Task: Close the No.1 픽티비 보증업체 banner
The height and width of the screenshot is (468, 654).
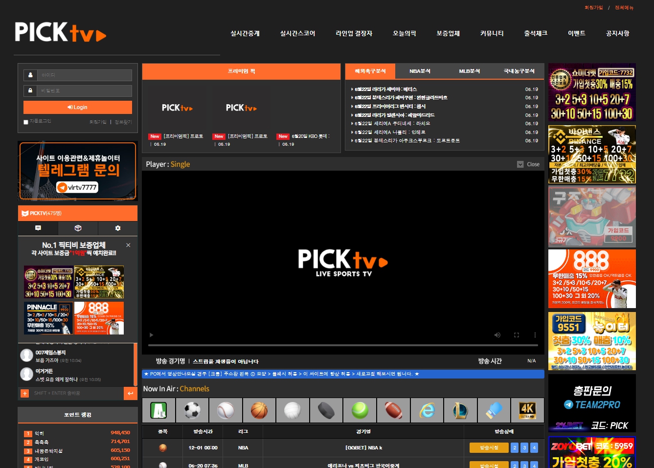Action: (x=128, y=245)
